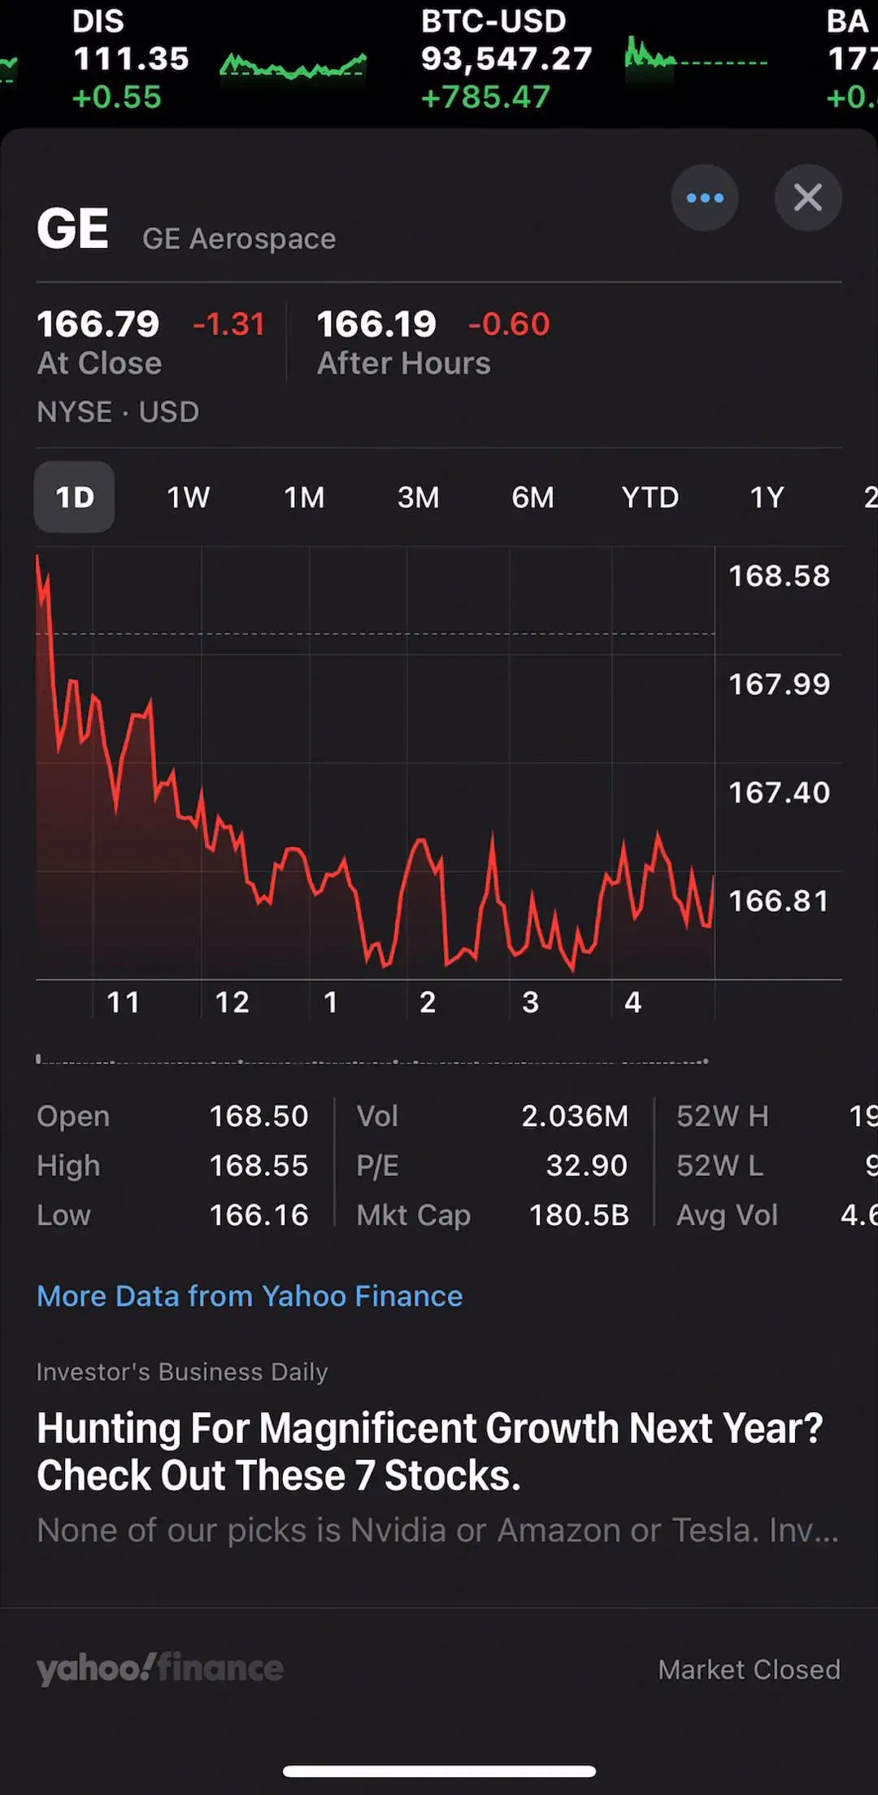Select the YTD chart range
Image resolution: width=878 pixels, height=1795 pixels.
[650, 497]
